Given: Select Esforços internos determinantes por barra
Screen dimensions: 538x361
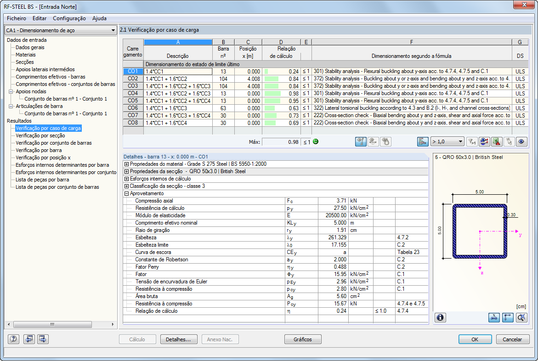Looking at the screenshot, I should coord(62,165).
